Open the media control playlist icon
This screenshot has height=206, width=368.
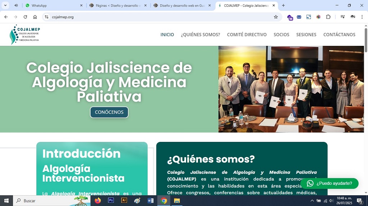(342, 17)
